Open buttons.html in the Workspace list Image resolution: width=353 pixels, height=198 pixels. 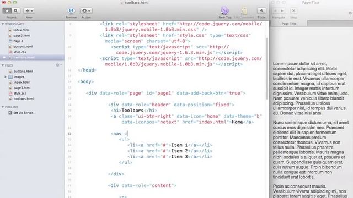click(23, 46)
